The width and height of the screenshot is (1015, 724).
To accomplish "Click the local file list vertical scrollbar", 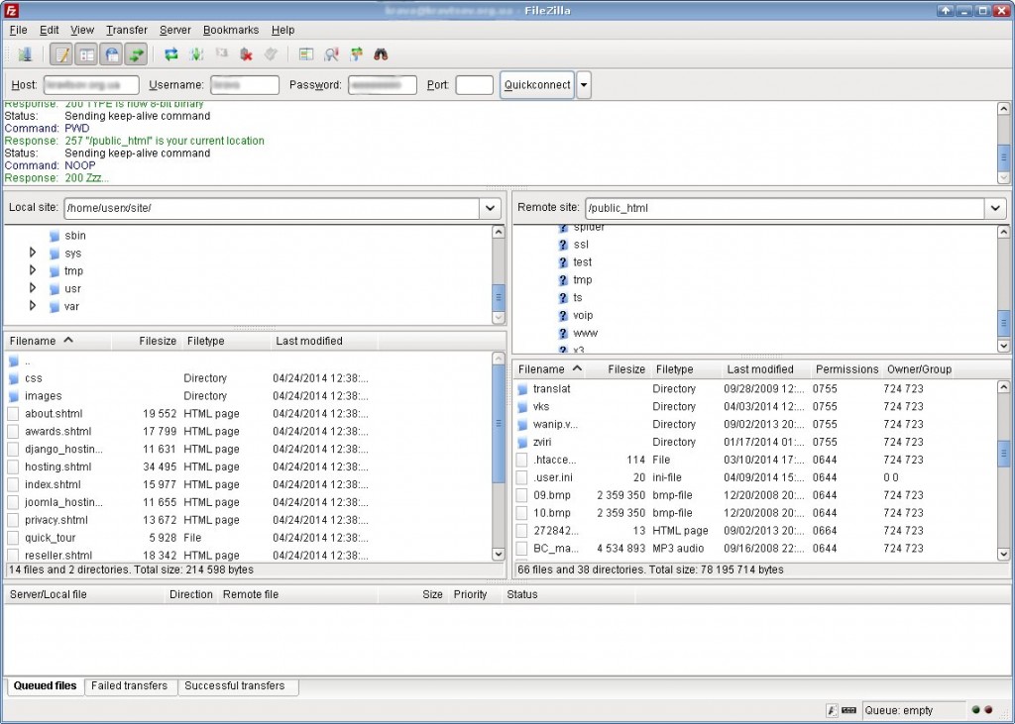I will click(x=498, y=457).
